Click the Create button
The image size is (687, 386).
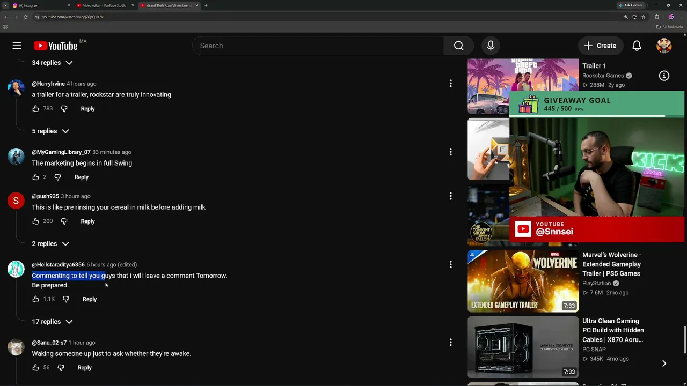(x=600, y=46)
